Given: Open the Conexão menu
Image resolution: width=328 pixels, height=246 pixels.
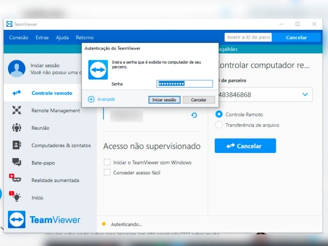Looking at the screenshot, I should point(18,37).
